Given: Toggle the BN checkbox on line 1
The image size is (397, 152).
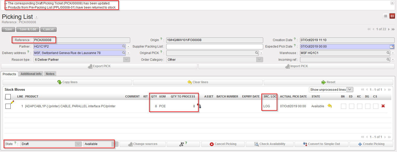Looking at the screenshot, I should (x=344, y=106).
